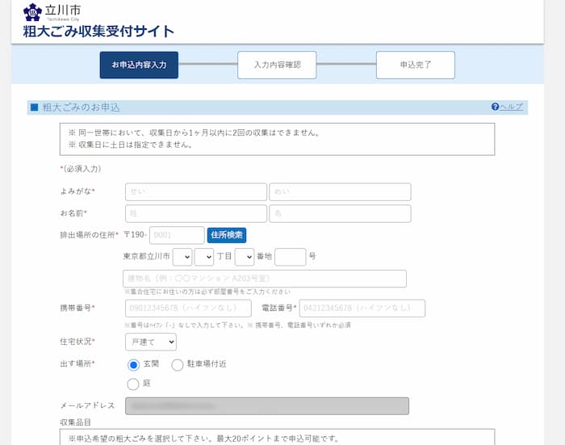Select the 庭 radio button
The height and width of the screenshot is (445, 565).
click(134, 384)
